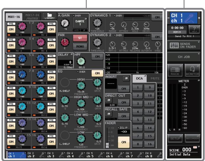The height and width of the screenshot is (161, 205).
Task: Click the PAN knob
Action: click(x=65, y=42)
